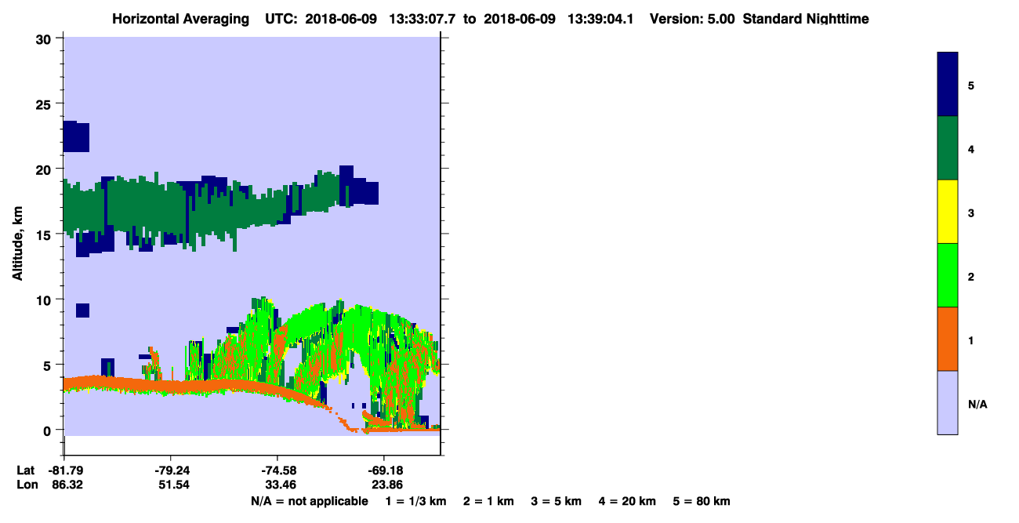Screen dimensions: 1019x523
Task: Click the dark blue colorbar segment labeled 5
Action: [948, 85]
